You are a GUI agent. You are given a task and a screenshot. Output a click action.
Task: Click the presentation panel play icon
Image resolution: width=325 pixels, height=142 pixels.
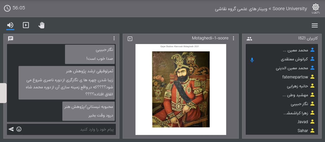pos(130,39)
